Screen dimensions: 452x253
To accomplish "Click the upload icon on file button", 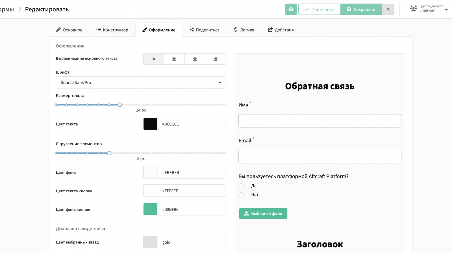I will pyautogui.click(x=246, y=214).
